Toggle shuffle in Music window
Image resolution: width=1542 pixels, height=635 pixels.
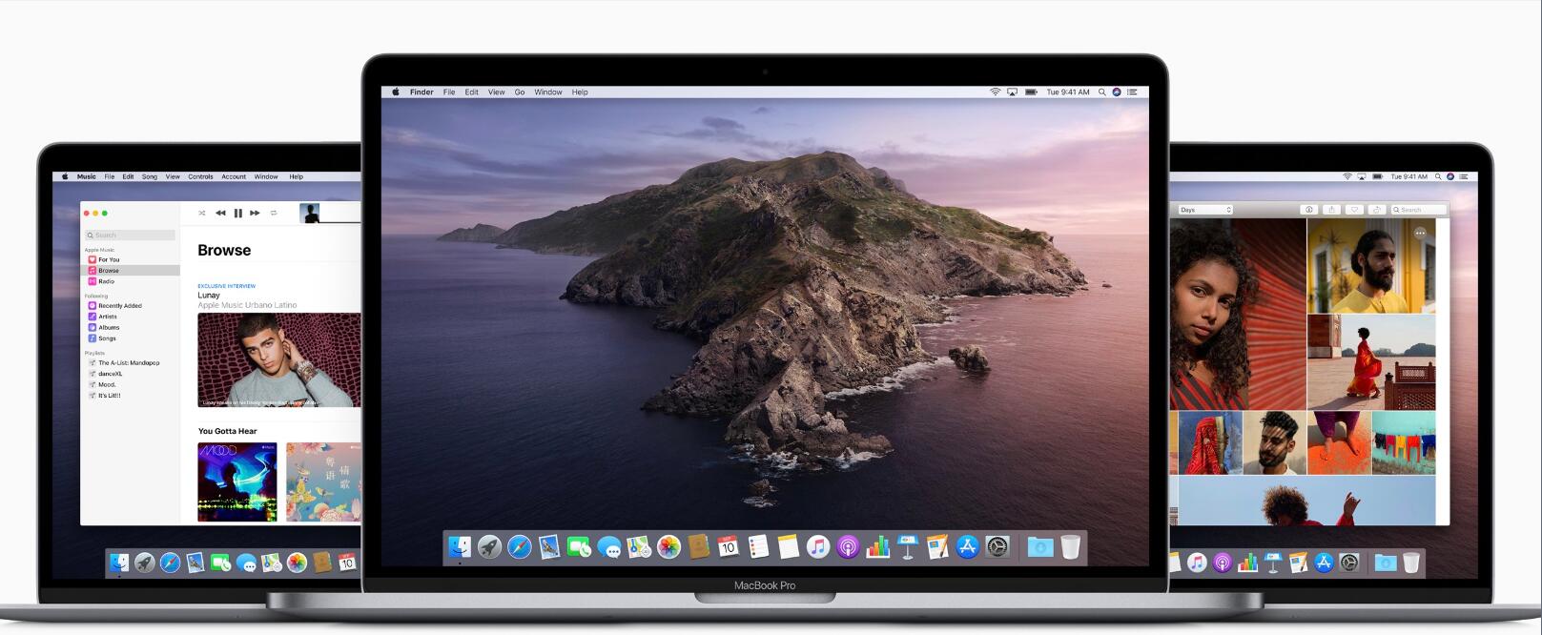201,213
